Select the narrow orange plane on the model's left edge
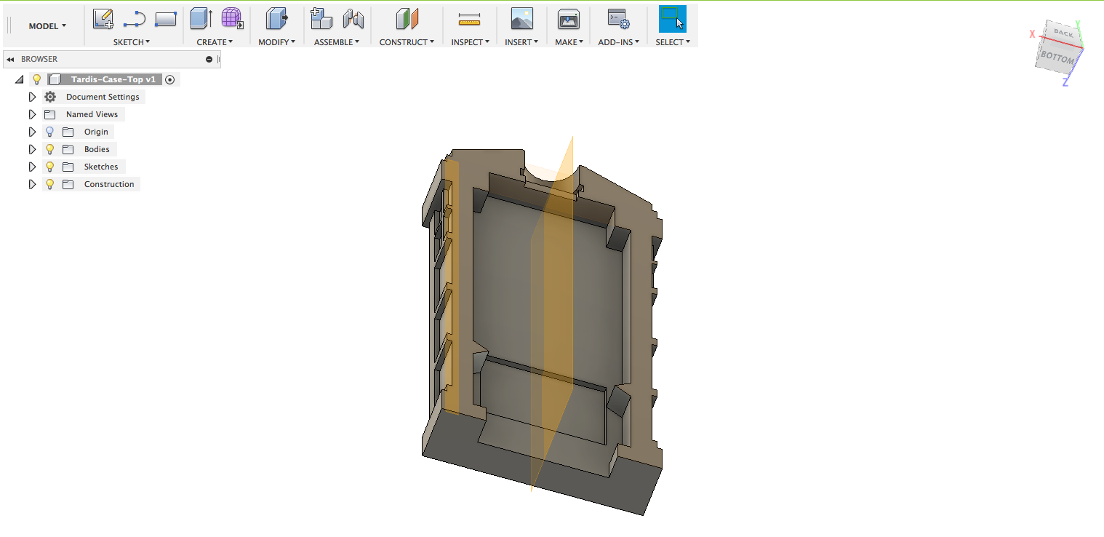Screen dimensions: 1104x537 (452, 287)
